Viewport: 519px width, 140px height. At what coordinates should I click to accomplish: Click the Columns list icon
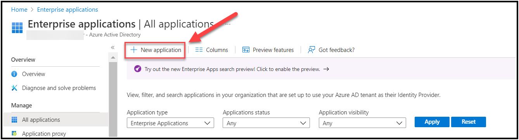(199, 50)
